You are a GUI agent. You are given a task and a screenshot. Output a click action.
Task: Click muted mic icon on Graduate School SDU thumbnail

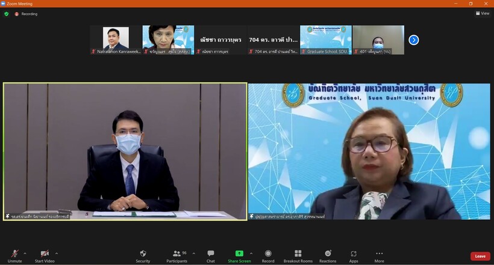[x=304, y=52]
